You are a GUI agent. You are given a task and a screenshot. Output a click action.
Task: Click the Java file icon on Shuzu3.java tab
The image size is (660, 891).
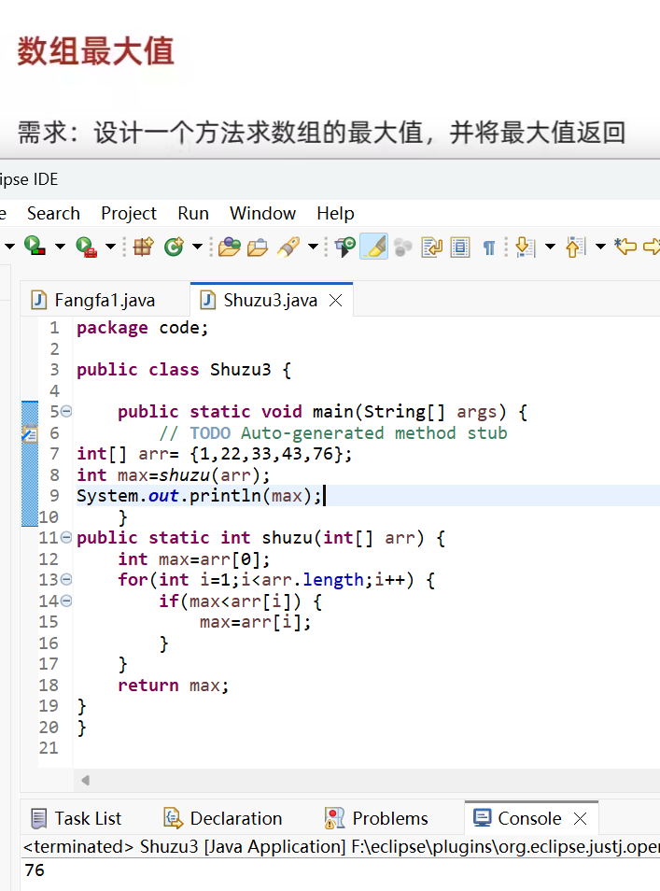click(x=208, y=300)
